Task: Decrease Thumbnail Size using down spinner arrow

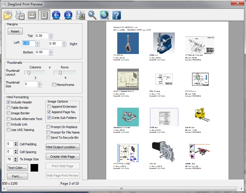Action: pos(40,86)
